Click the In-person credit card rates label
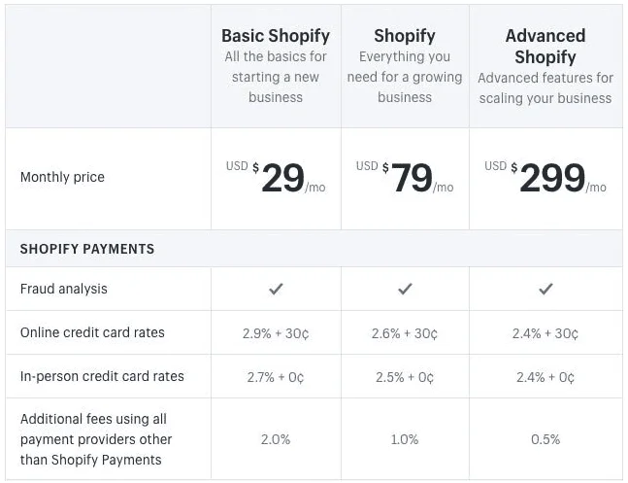 coord(102,376)
